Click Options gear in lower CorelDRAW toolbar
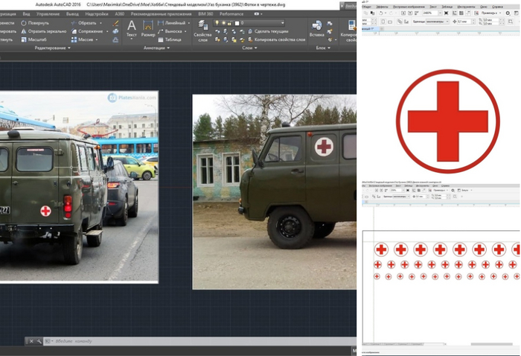521x356 pixels. pos(453,190)
